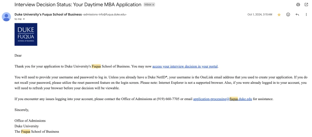The image size is (312, 137).
Task: Open email in new window icon
Action: point(306,5)
